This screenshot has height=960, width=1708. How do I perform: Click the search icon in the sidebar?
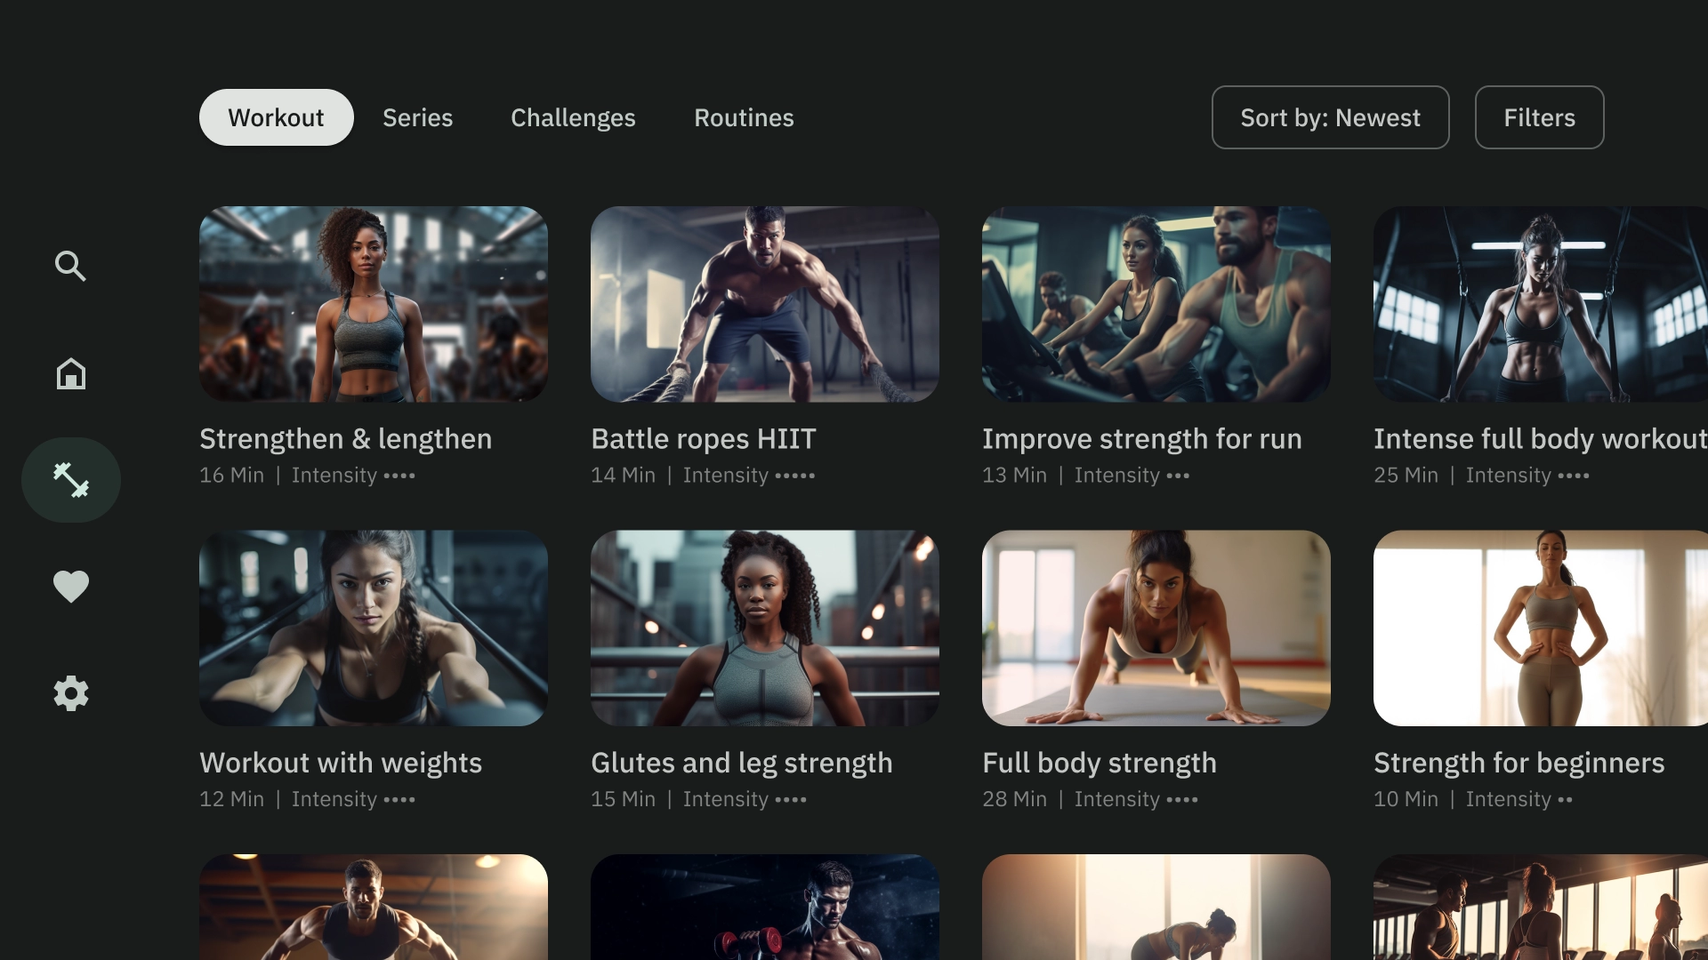(70, 266)
